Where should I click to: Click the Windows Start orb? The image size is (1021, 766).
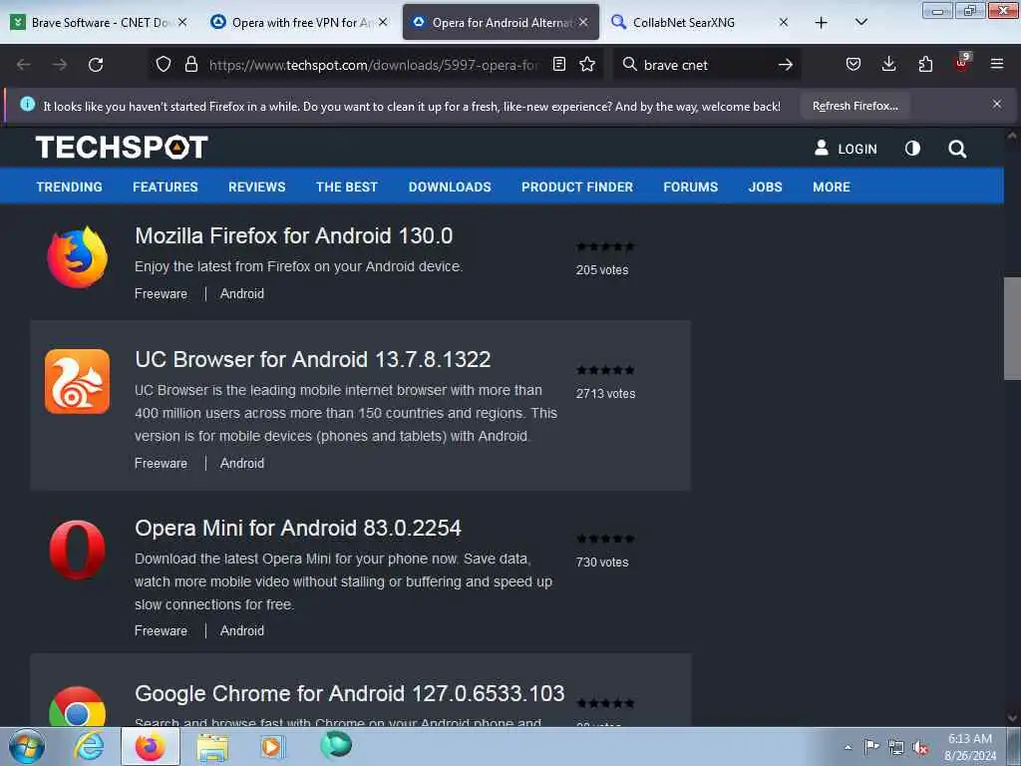tap(27, 746)
